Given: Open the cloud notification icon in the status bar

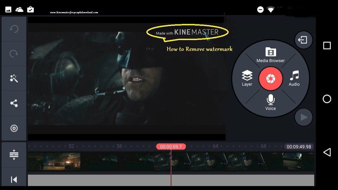Looking at the screenshot, I should click(19, 10).
